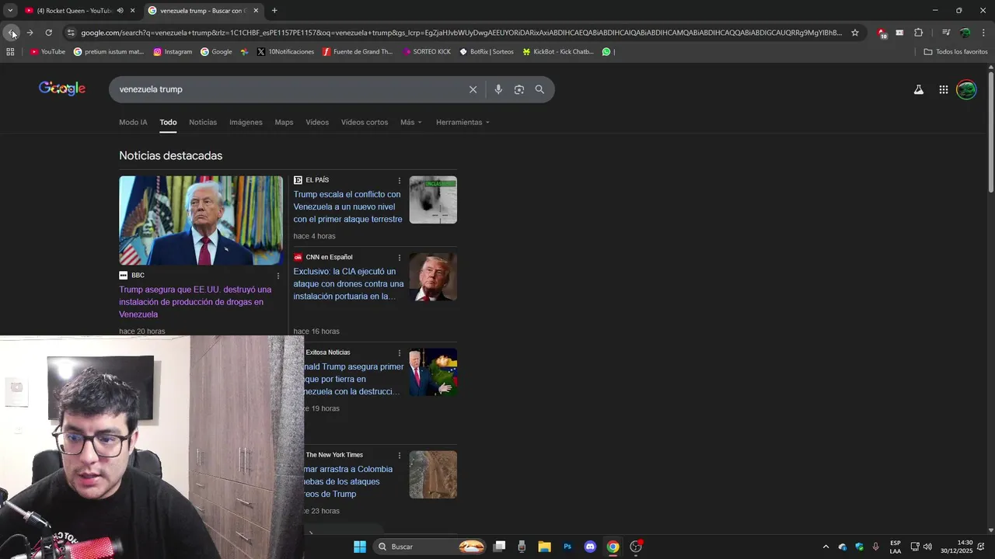Open the YouTube bookmark

coord(47,52)
